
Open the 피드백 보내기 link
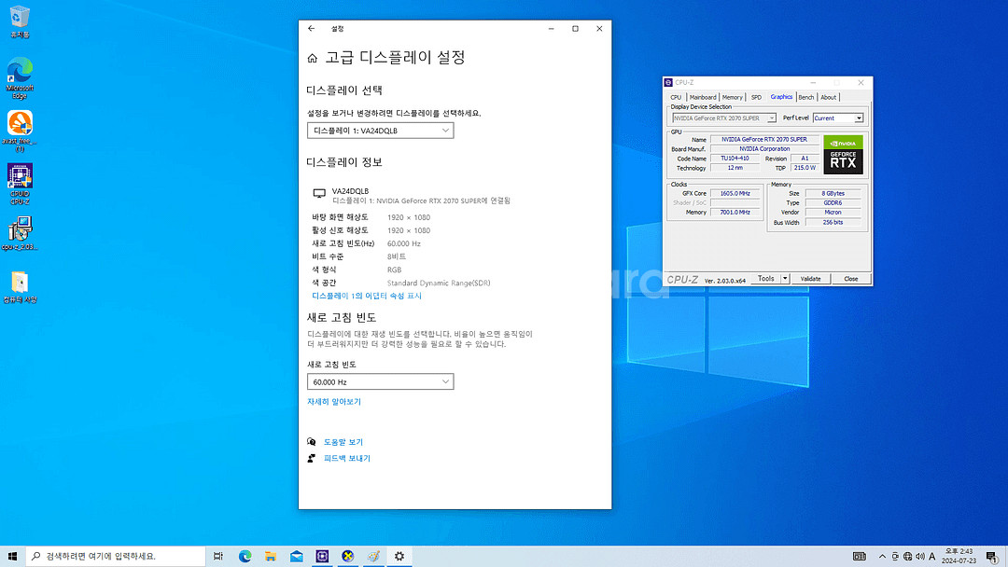pos(346,458)
